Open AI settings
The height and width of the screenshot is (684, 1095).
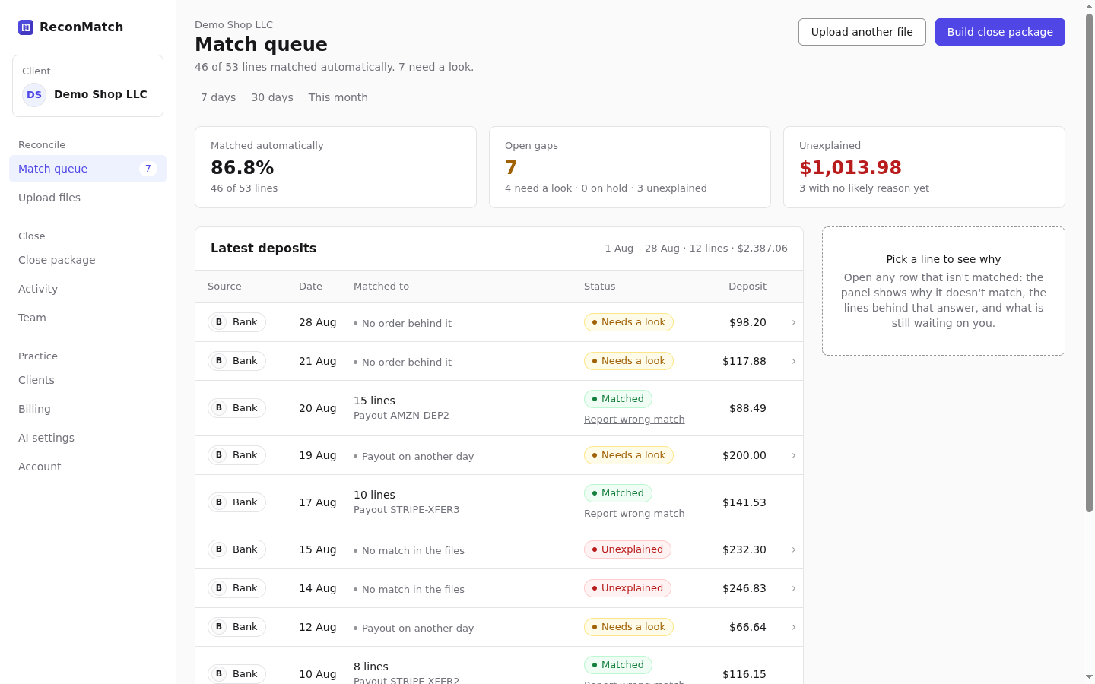87,438
